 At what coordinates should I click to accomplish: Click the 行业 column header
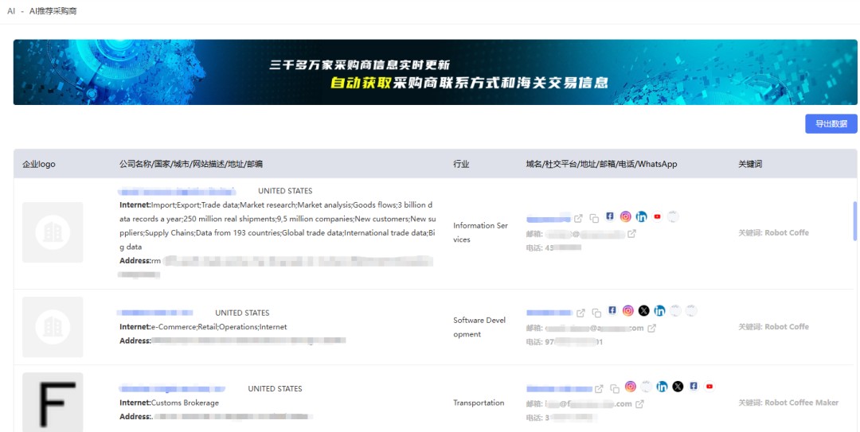[461, 164]
